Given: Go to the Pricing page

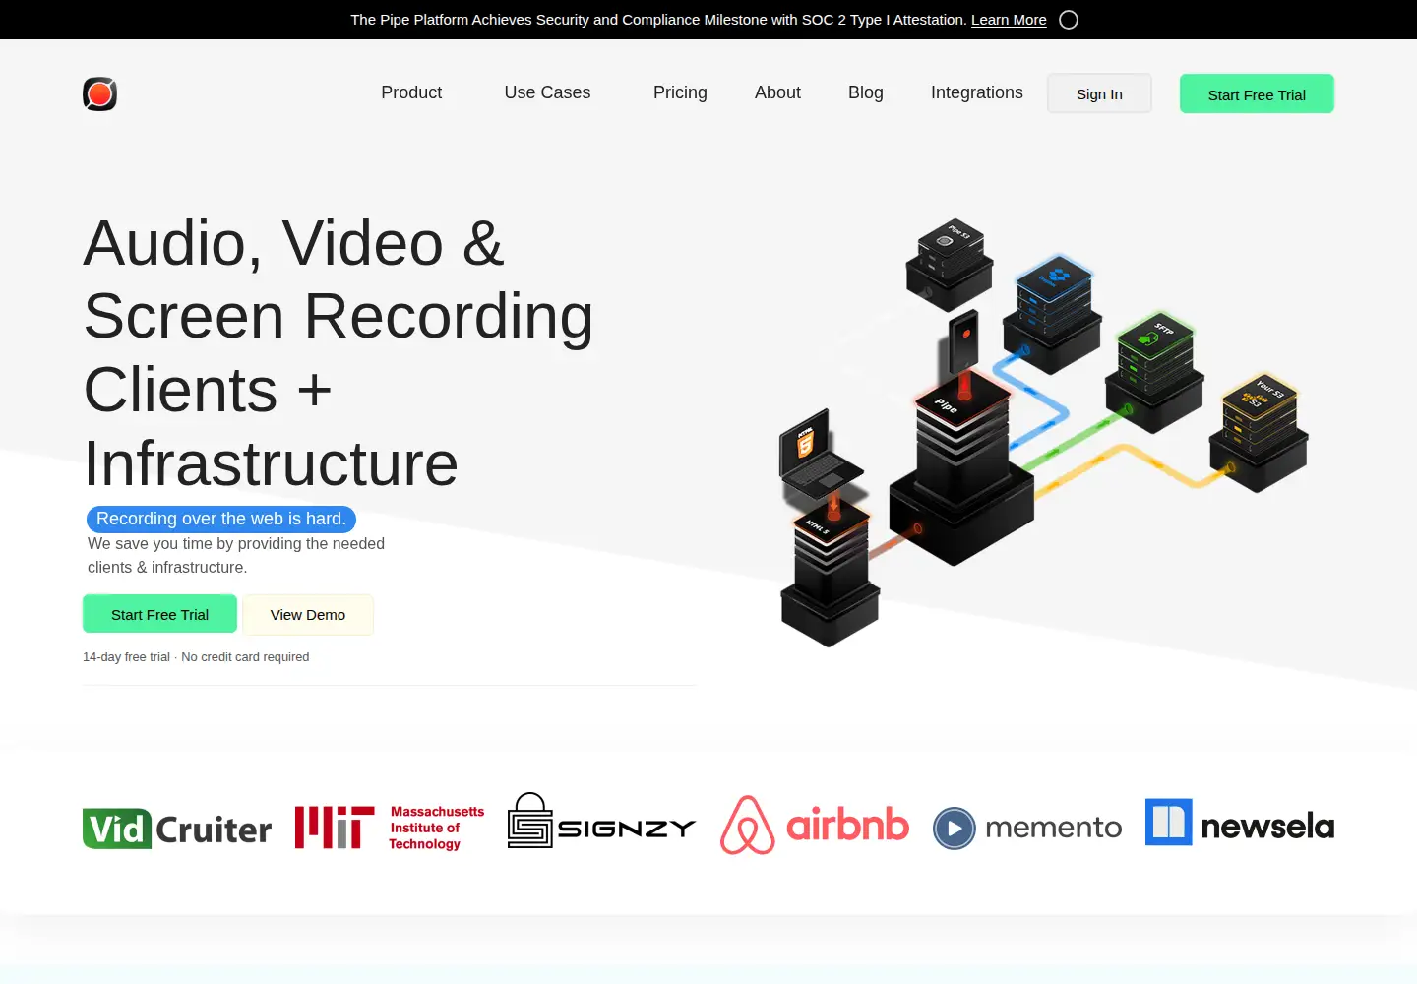Looking at the screenshot, I should click(680, 92).
